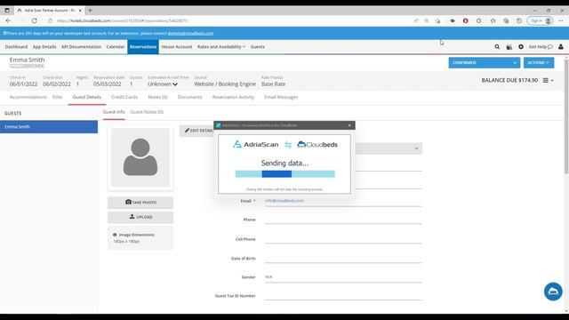Click the Cell Phone input field

[343, 239]
